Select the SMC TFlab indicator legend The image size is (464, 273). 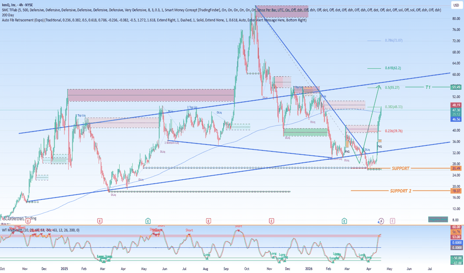[222, 10]
